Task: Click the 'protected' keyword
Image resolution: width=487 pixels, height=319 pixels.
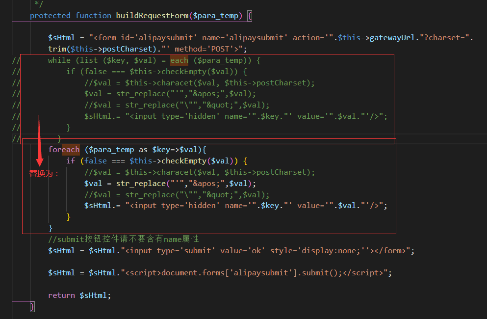Action: tap(50, 16)
